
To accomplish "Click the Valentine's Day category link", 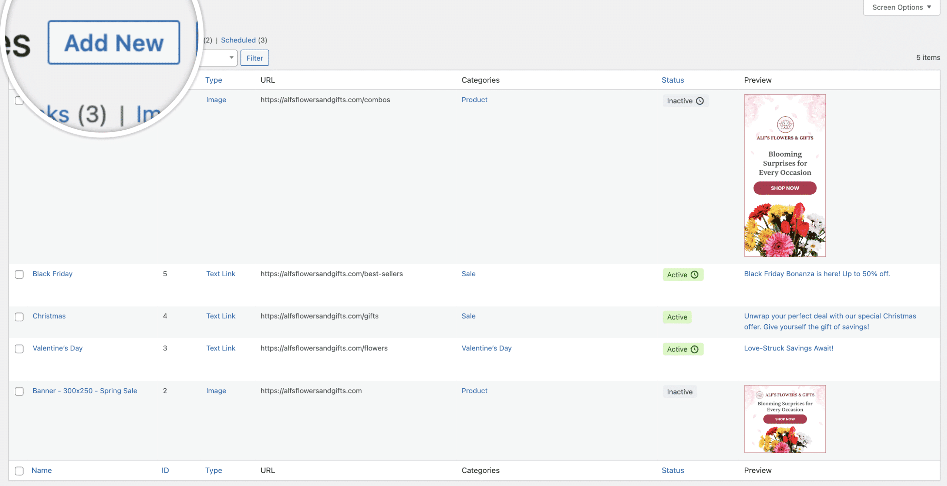I will [486, 347].
